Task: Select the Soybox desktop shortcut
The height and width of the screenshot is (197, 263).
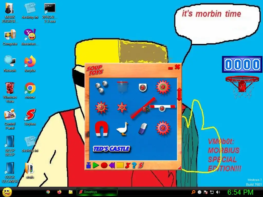Action: coord(30,117)
